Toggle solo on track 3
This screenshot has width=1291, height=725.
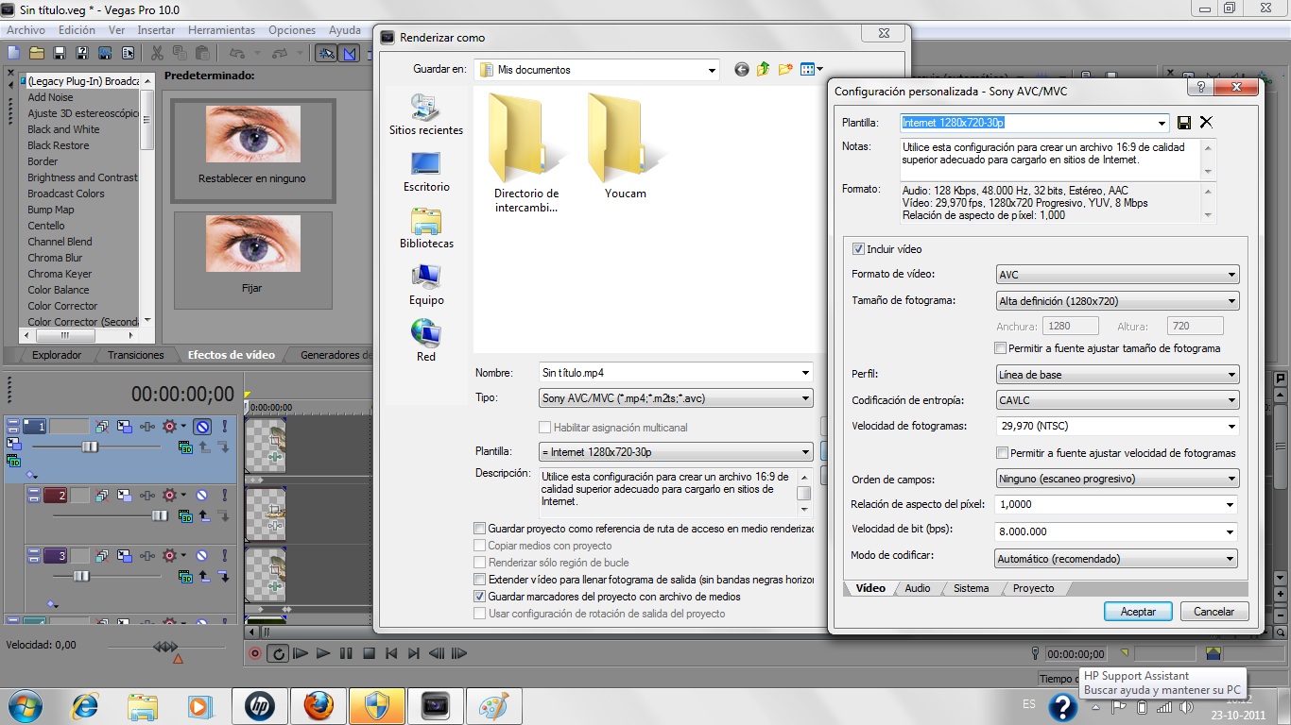pyautogui.click(x=224, y=556)
